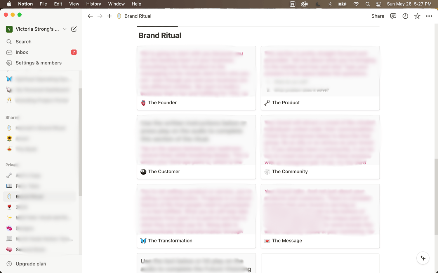Open Search in the sidebar
The image size is (438, 273).
[41, 42]
